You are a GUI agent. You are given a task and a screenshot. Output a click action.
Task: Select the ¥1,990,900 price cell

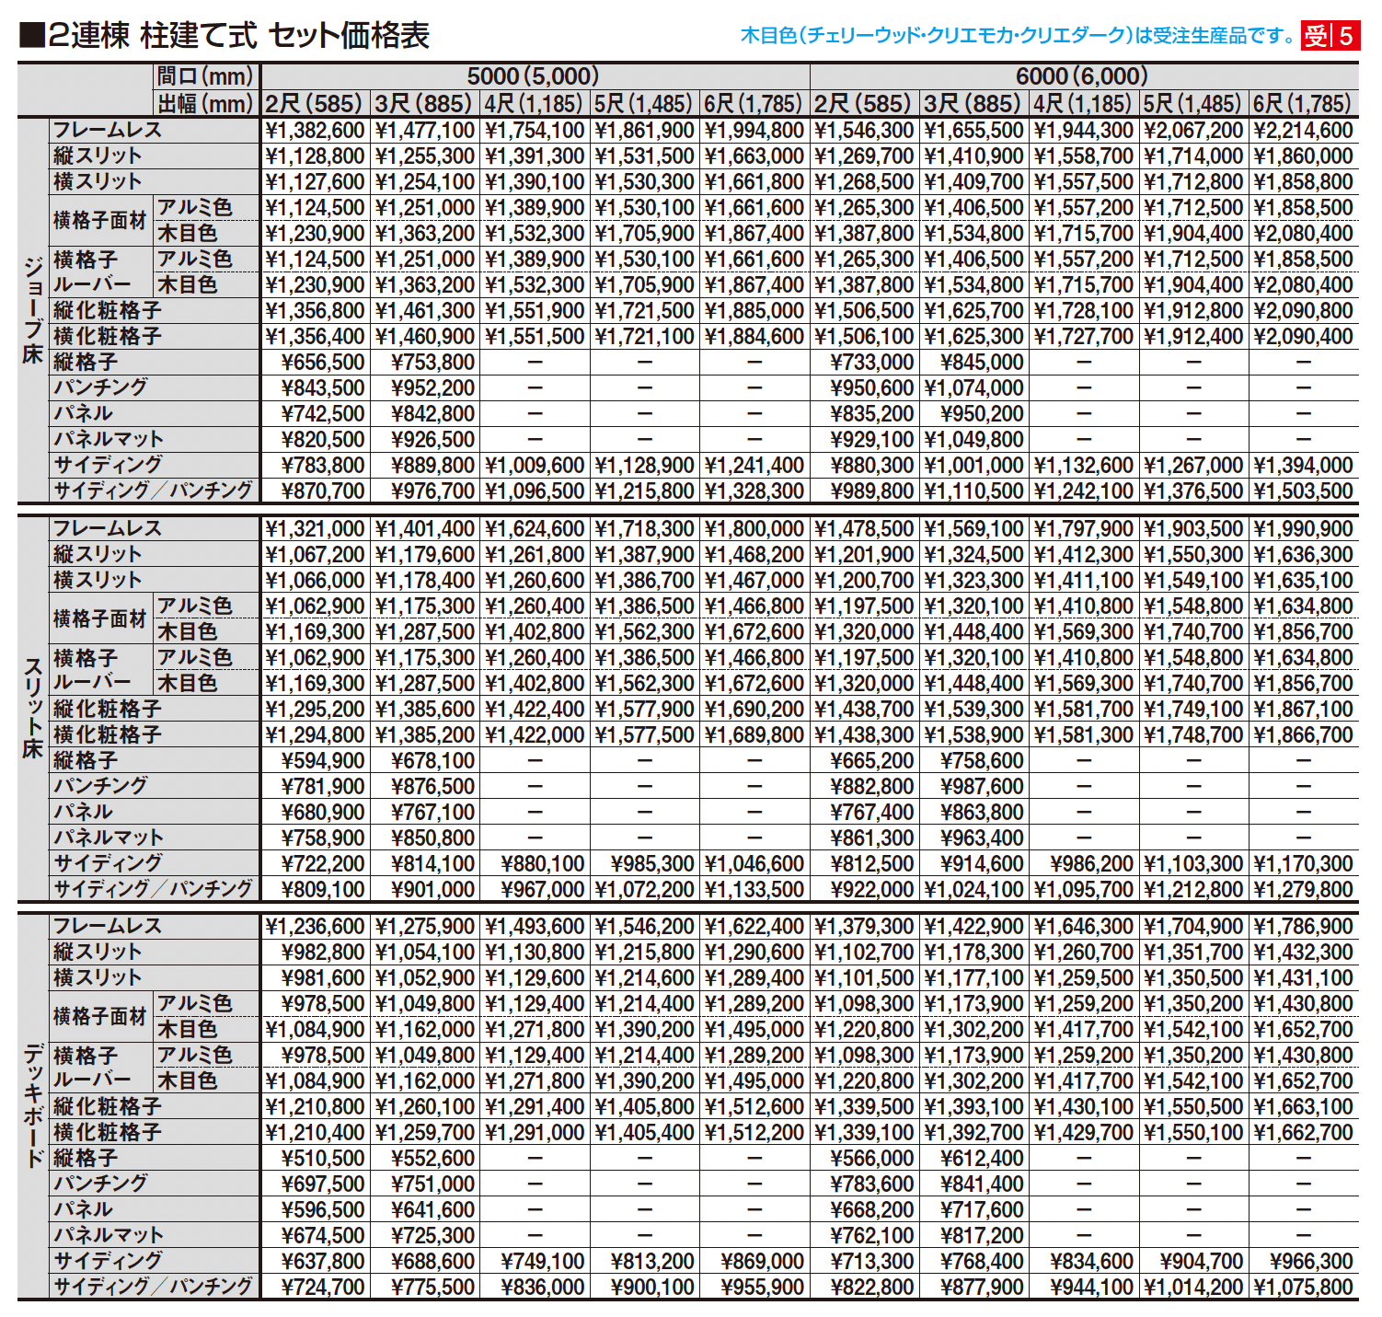tap(1303, 529)
